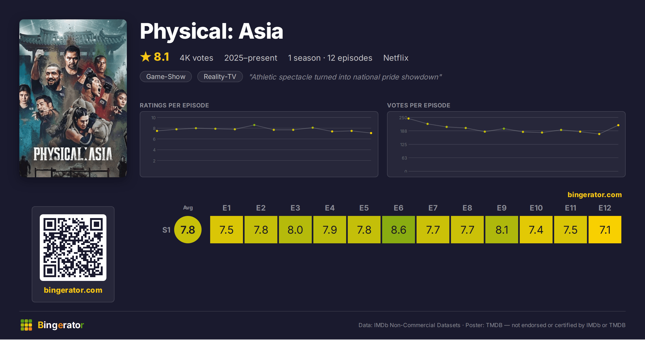Click the S1 average 7.8 circle
Image resolution: width=645 pixels, height=340 pixels.
coord(188,230)
